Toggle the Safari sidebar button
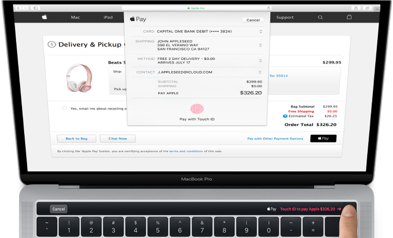393x238 pixels. (35, 8)
